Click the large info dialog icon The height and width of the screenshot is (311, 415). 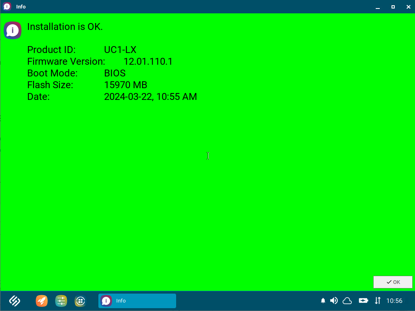pyautogui.click(x=12, y=30)
